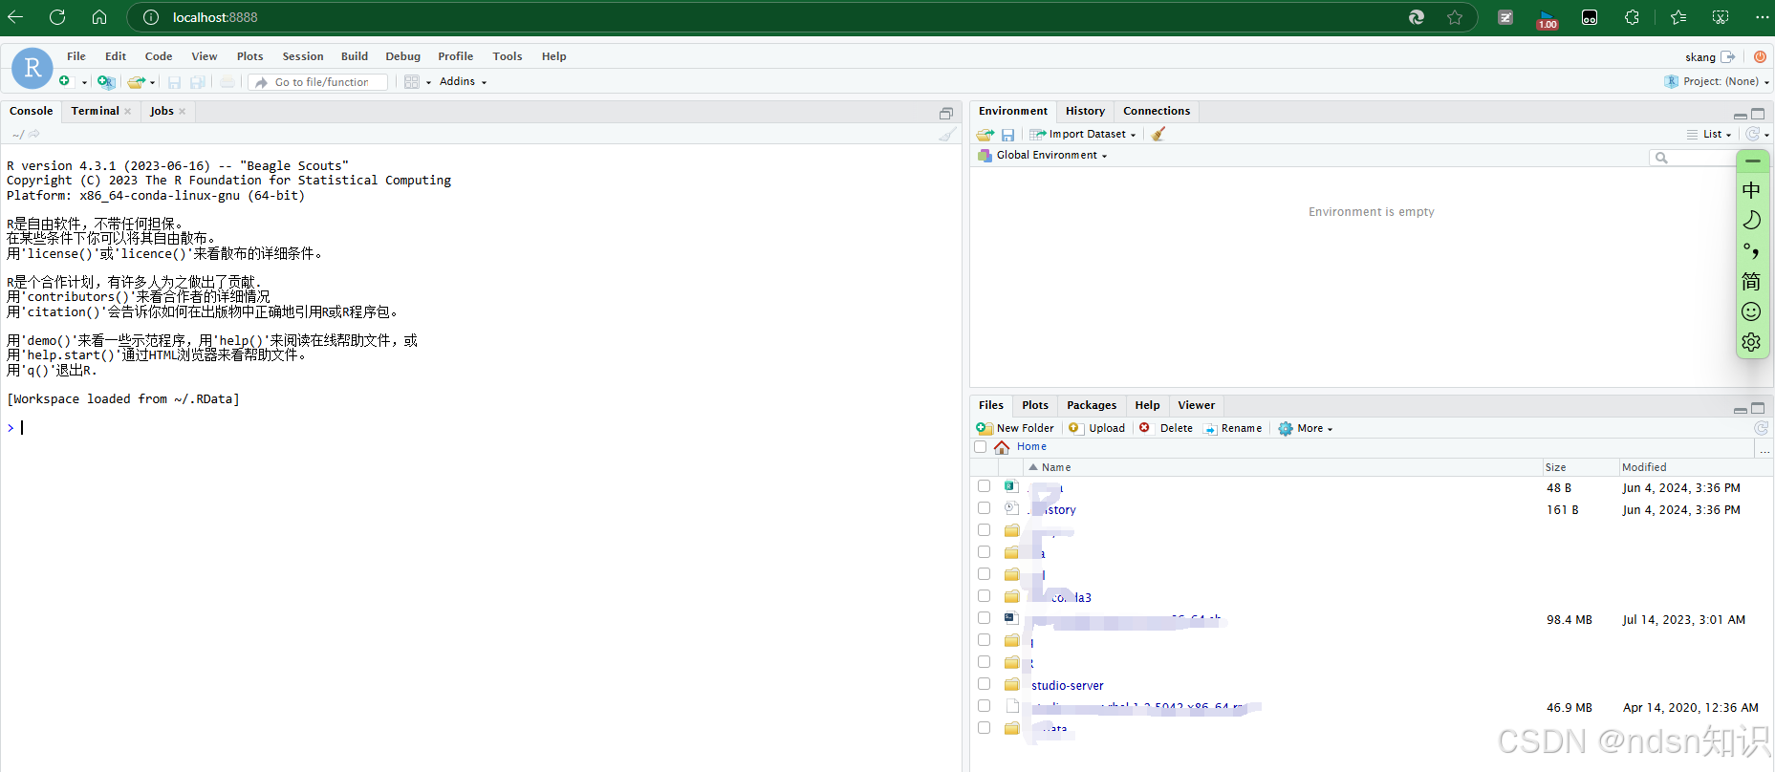This screenshot has height=772, width=1775.
Task: Check the box for studio-server folder
Action: click(x=984, y=684)
